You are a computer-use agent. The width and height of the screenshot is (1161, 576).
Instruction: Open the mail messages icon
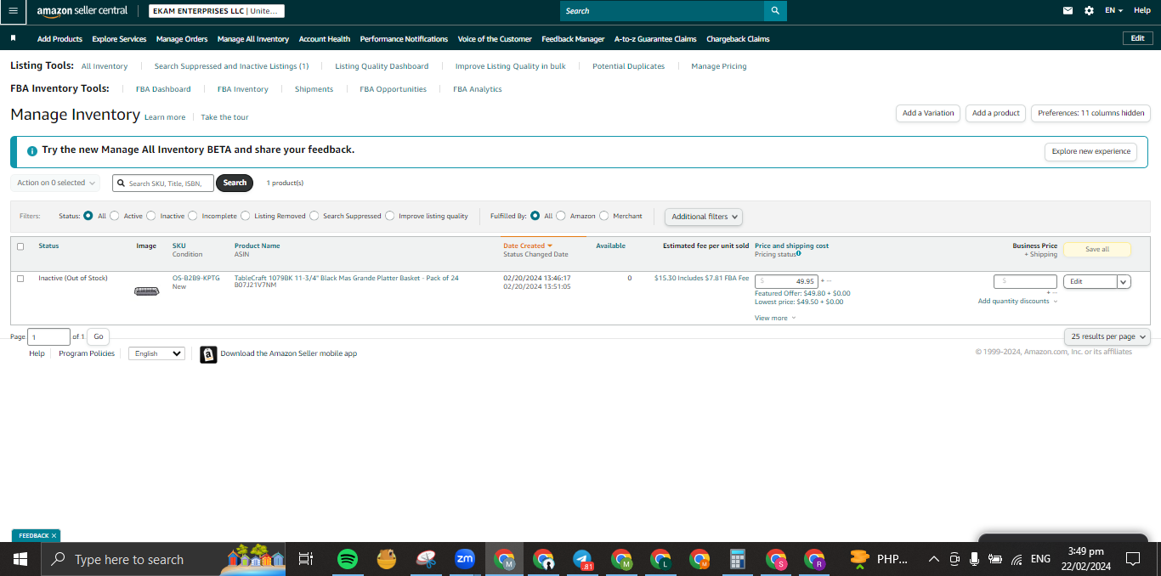click(1068, 11)
